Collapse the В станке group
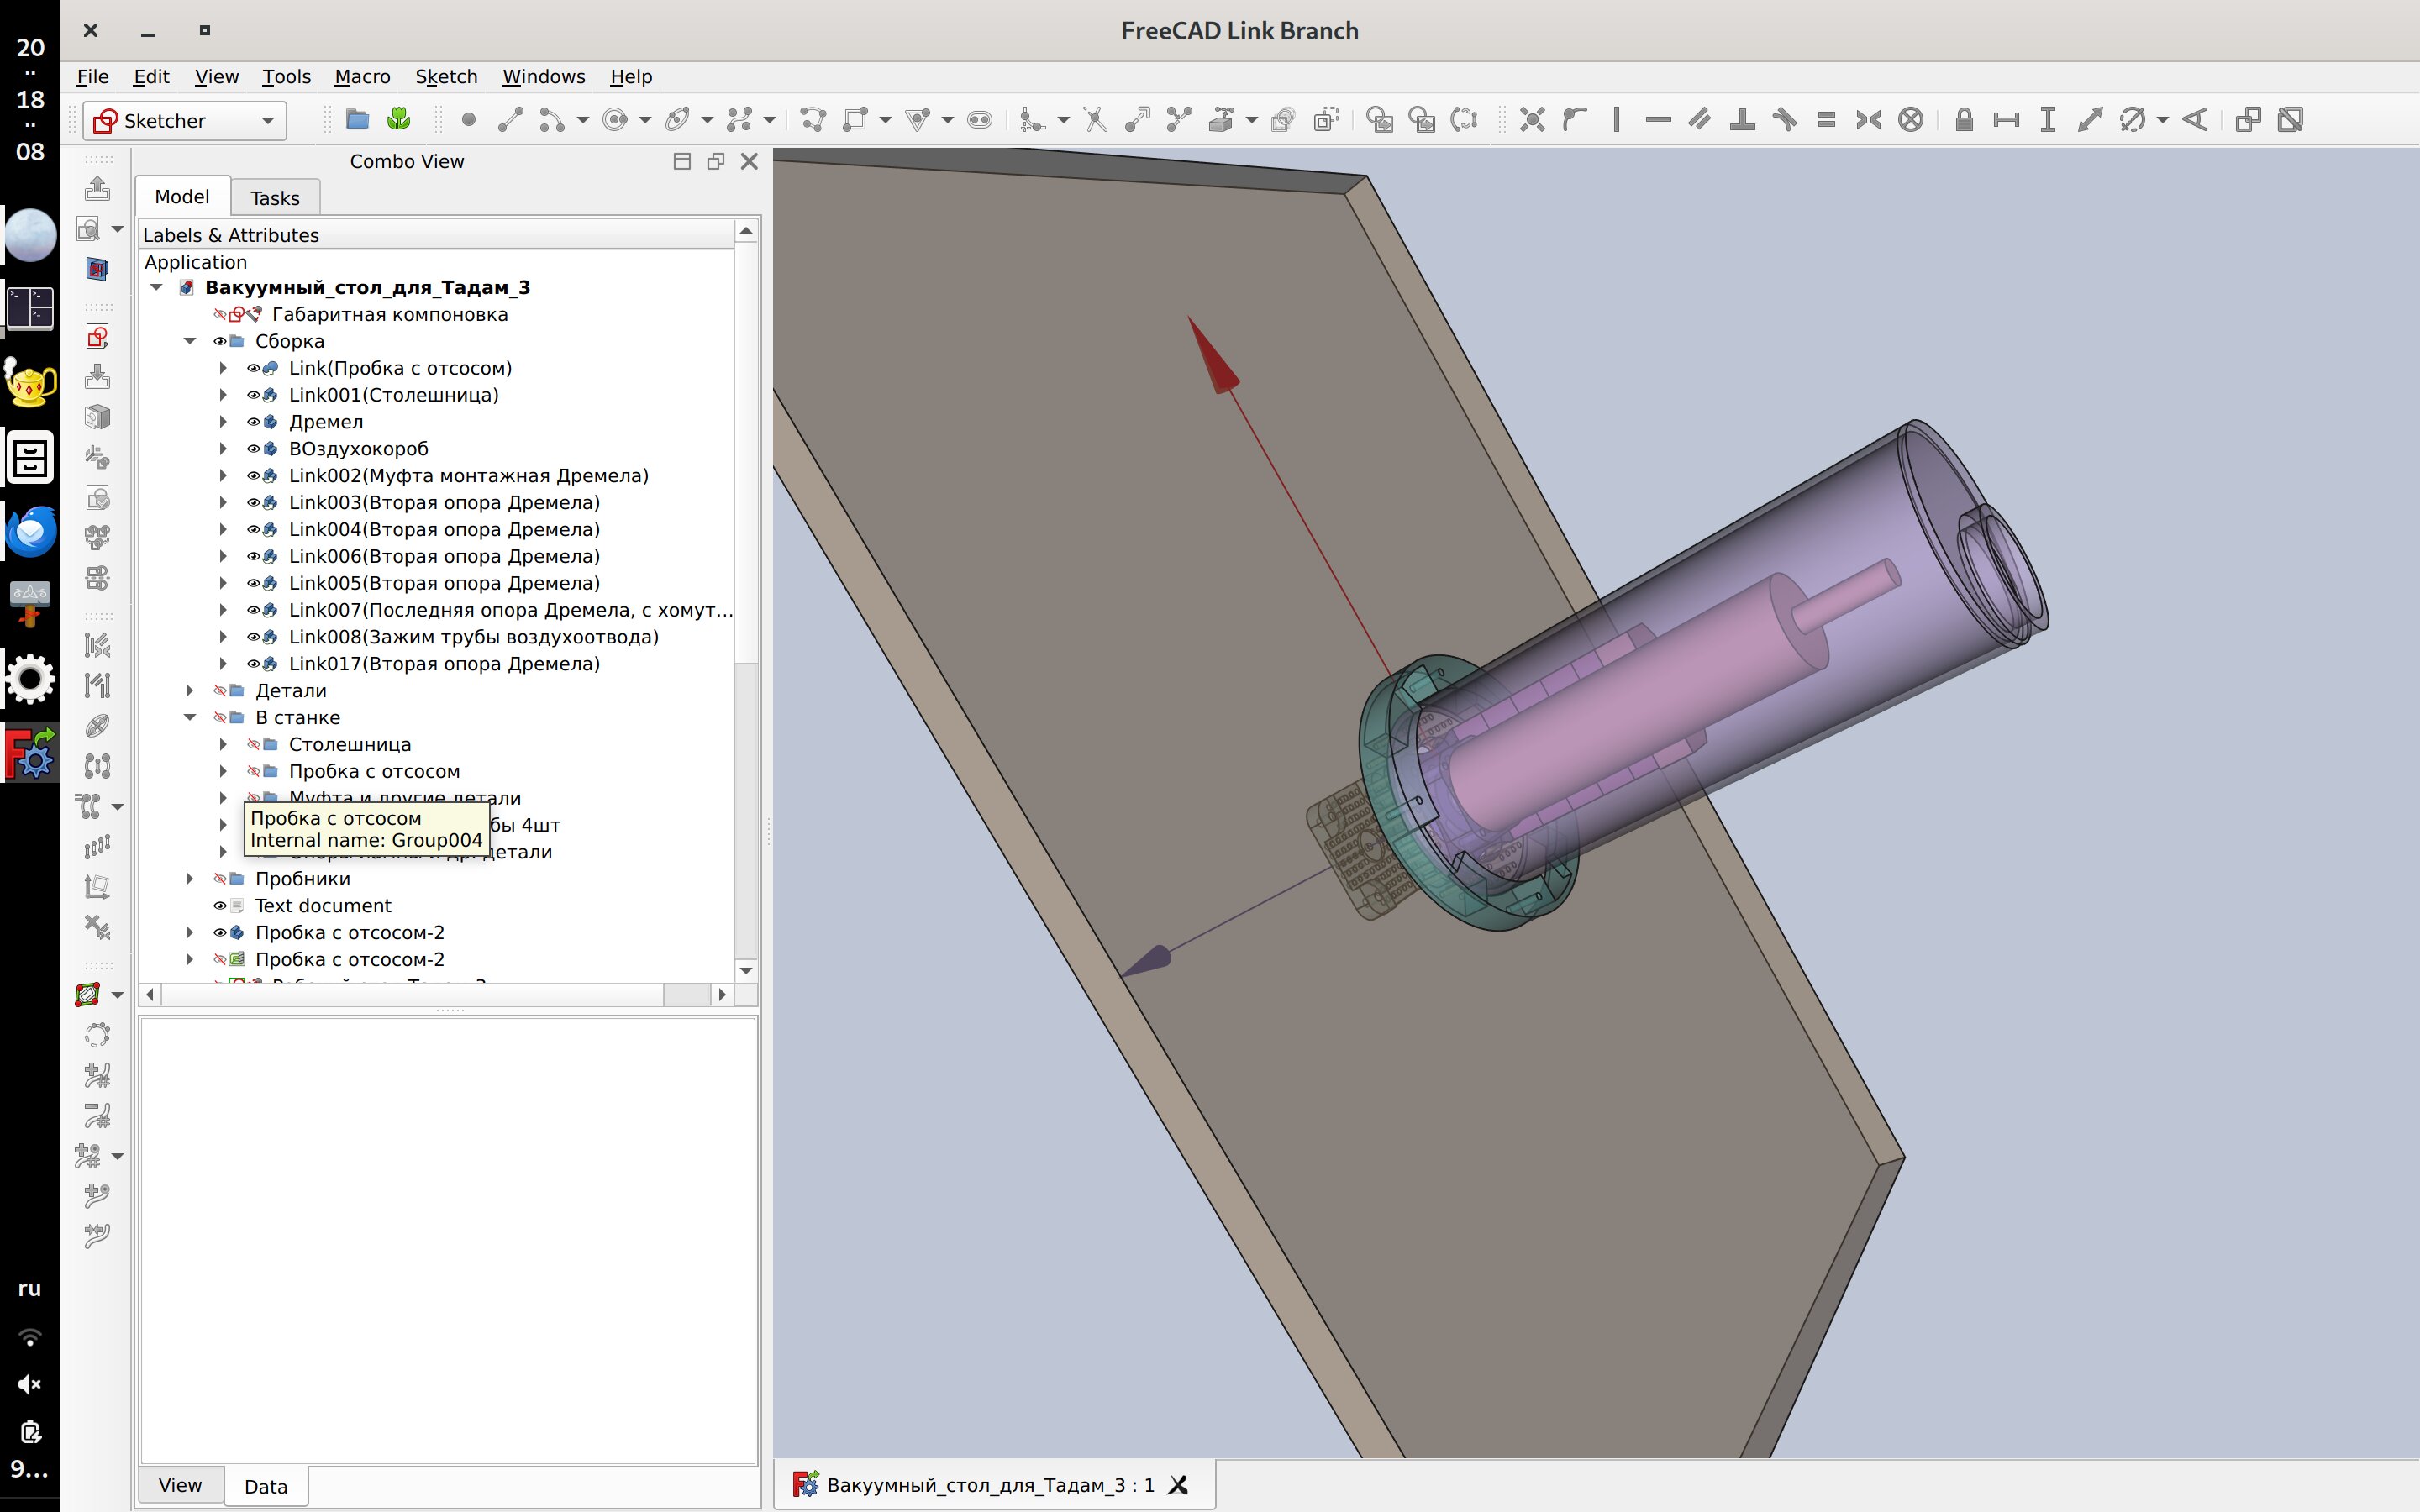The image size is (2420, 1512). (x=189, y=718)
